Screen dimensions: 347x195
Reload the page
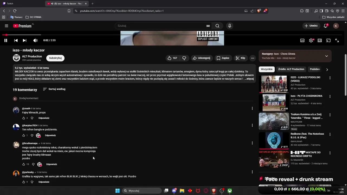point(15,11)
